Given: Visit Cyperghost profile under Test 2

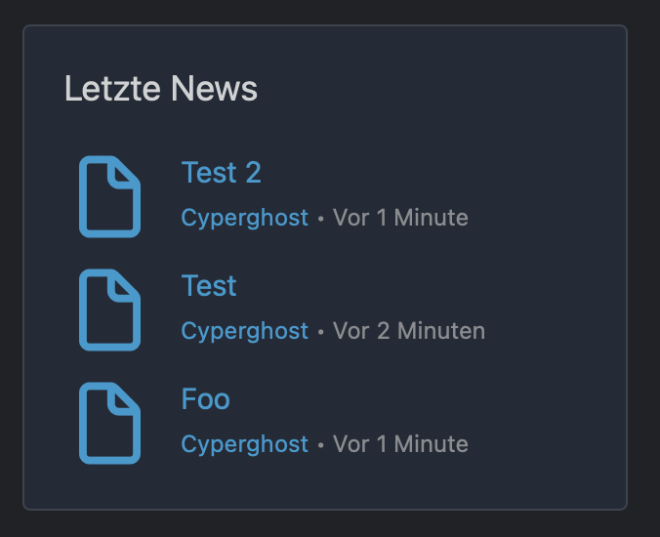Looking at the screenshot, I should coord(244,218).
